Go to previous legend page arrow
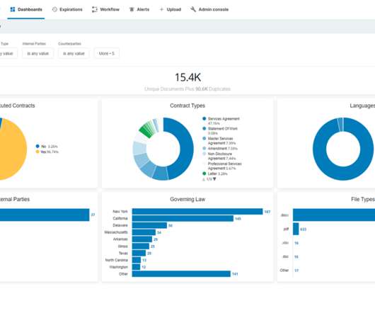375x313 pixels. coord(204,179)
